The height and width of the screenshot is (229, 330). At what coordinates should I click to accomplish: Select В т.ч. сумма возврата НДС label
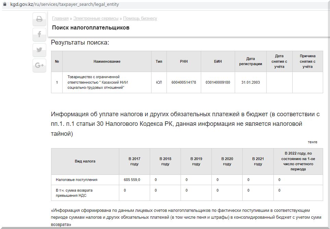click(x=74, y=193)
